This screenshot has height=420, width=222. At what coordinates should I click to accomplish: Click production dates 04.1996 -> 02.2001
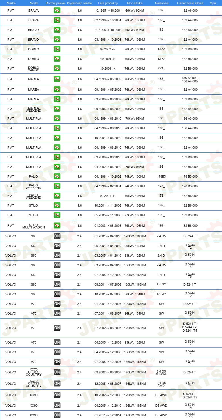108,186
